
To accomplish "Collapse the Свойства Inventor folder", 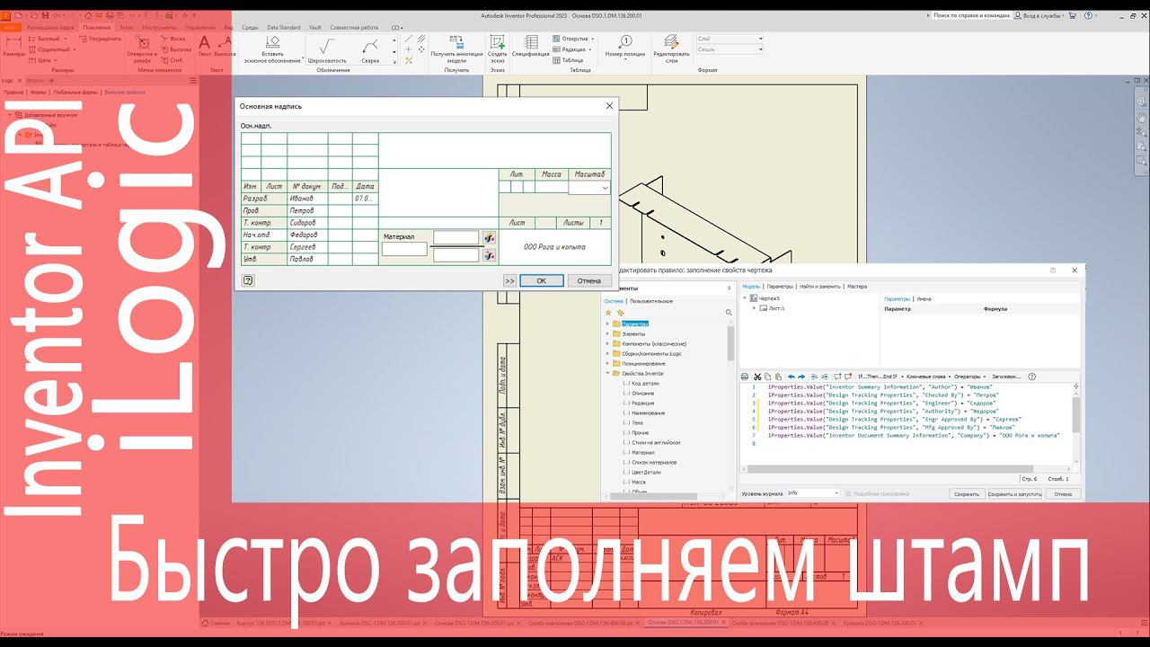I will 608,373.
